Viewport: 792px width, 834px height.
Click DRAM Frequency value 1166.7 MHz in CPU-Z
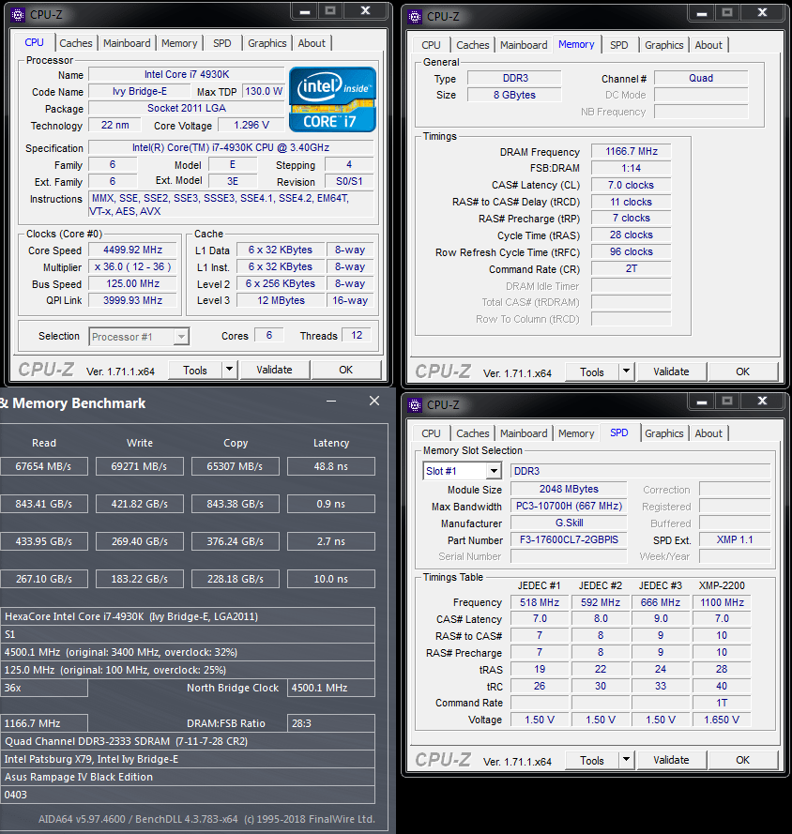pos(632,152)
